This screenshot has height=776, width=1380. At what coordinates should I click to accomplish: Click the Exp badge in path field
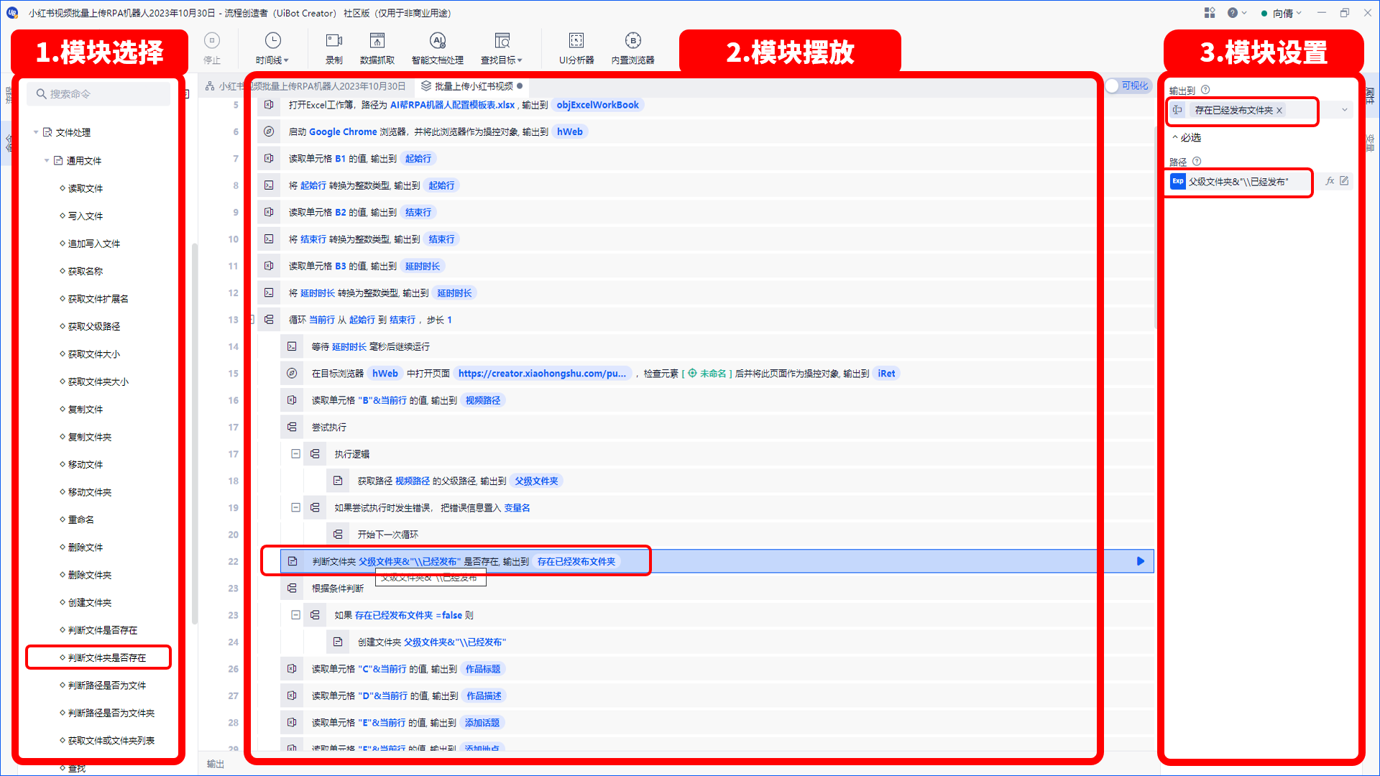coord(1177,182)
